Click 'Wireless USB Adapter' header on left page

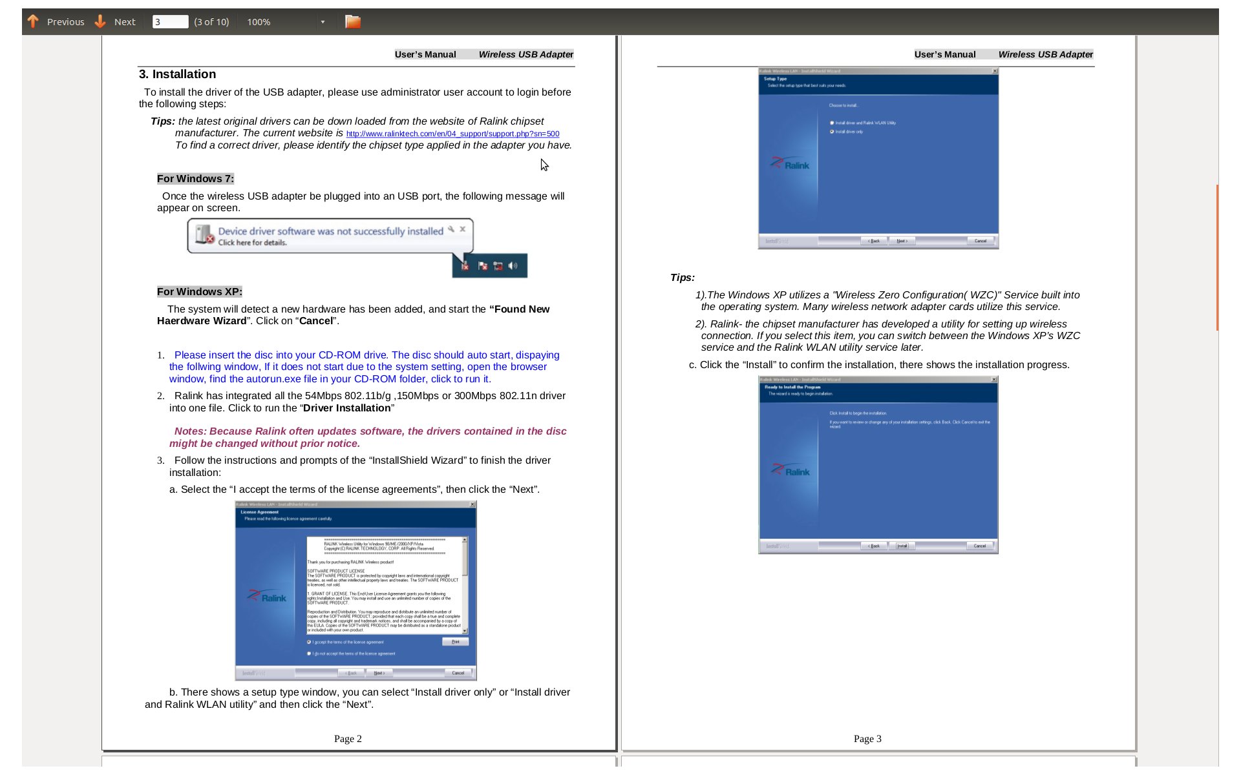pos(526,55)
